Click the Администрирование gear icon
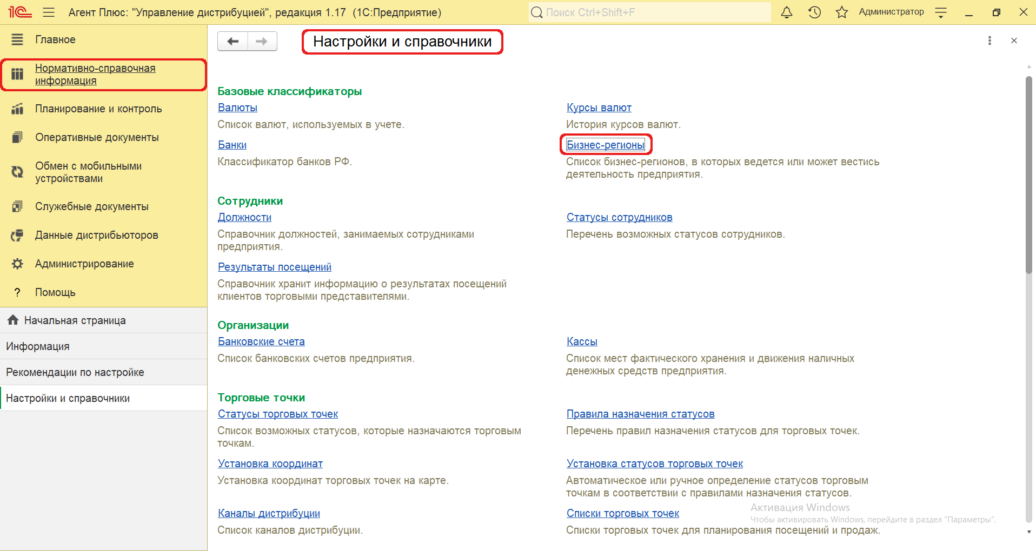The width and height of the screenshot is (1036, 551). click(x=17, y=264)
